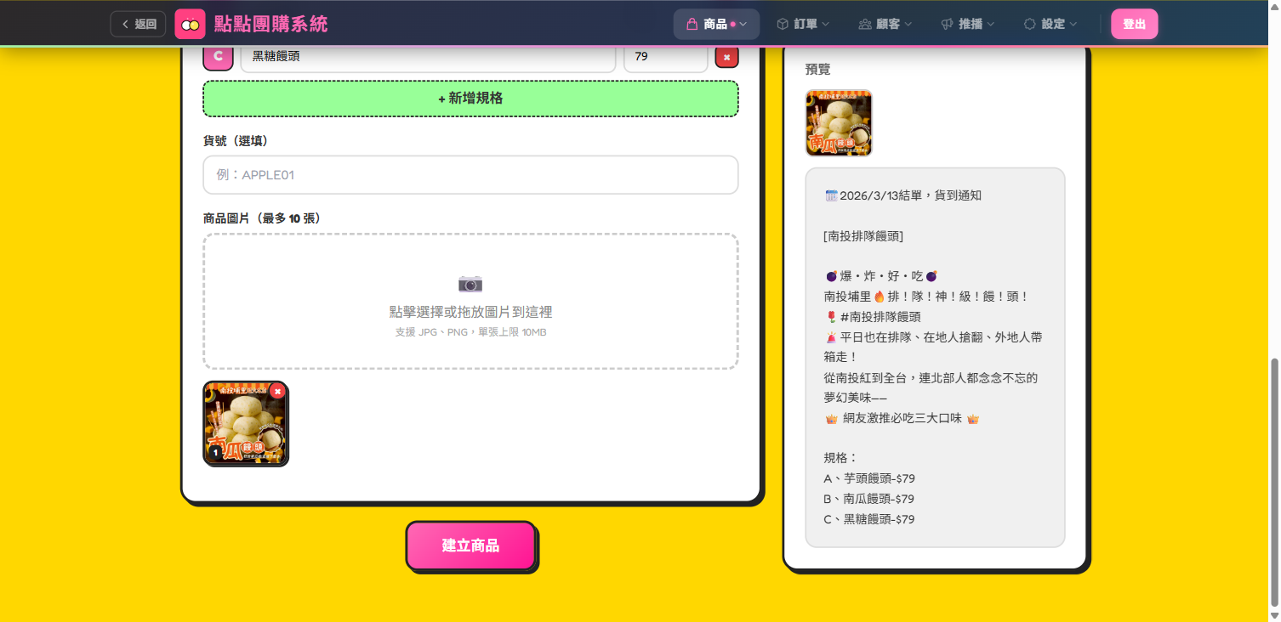Click the people icon beside 顧客
The width and height of the screenshot is (1281, 622).
click(x=865, y=24)
